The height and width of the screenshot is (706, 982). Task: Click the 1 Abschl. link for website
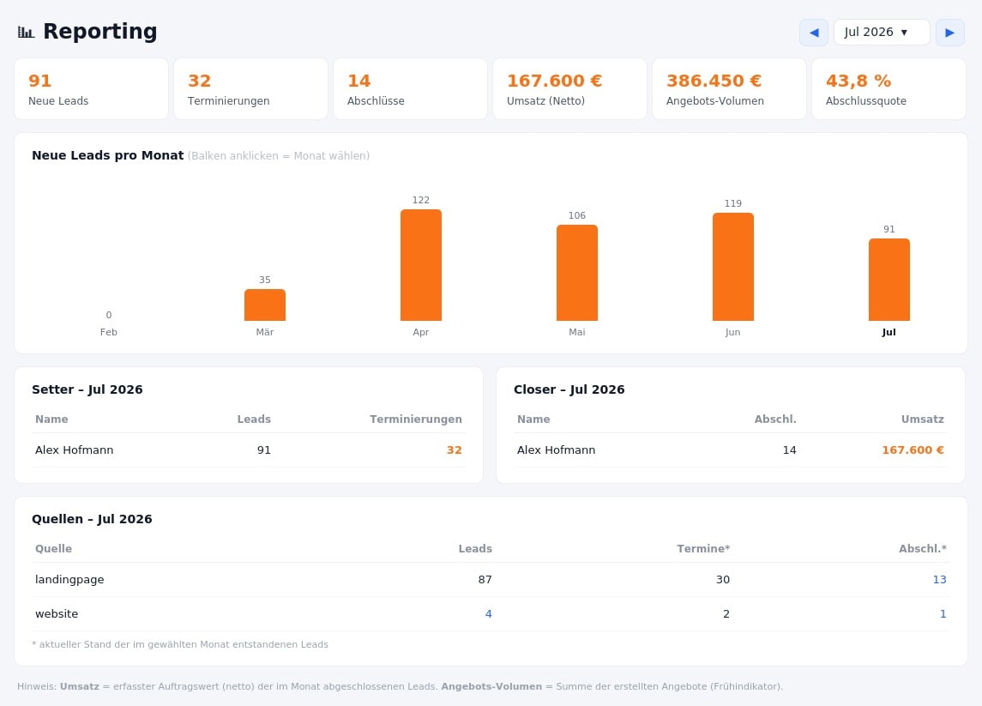(943, 614)
